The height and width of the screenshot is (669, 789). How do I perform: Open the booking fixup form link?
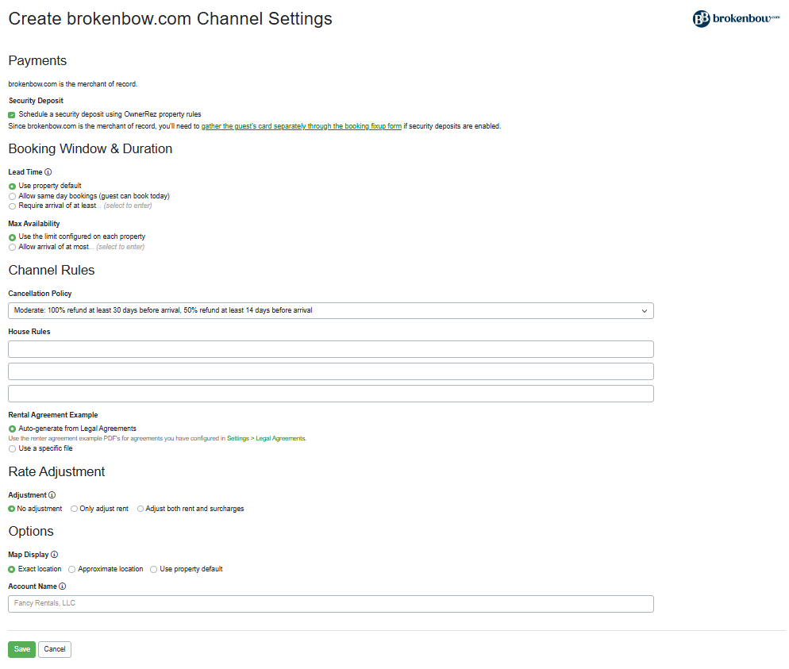pos(302,126)
